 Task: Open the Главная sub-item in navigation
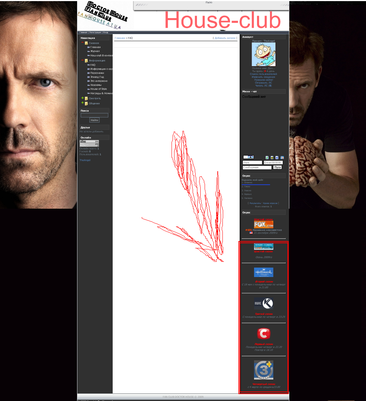[95, 47]
